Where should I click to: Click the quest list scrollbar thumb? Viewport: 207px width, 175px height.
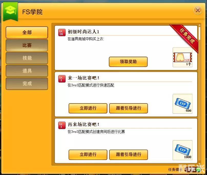(x=200, y=33)
